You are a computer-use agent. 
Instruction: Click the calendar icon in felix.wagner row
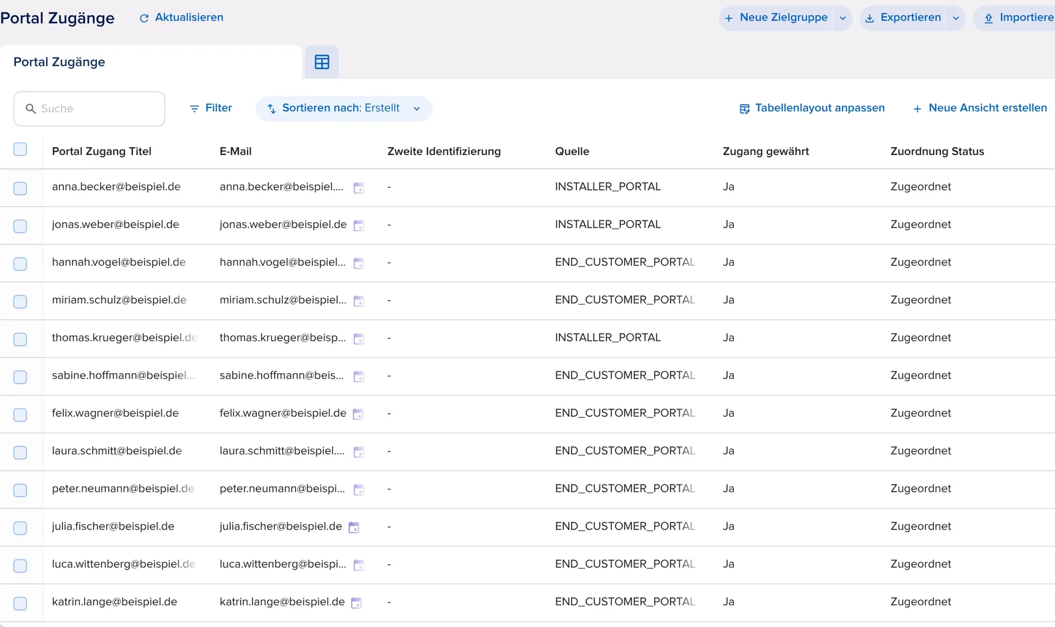point(358,414)
